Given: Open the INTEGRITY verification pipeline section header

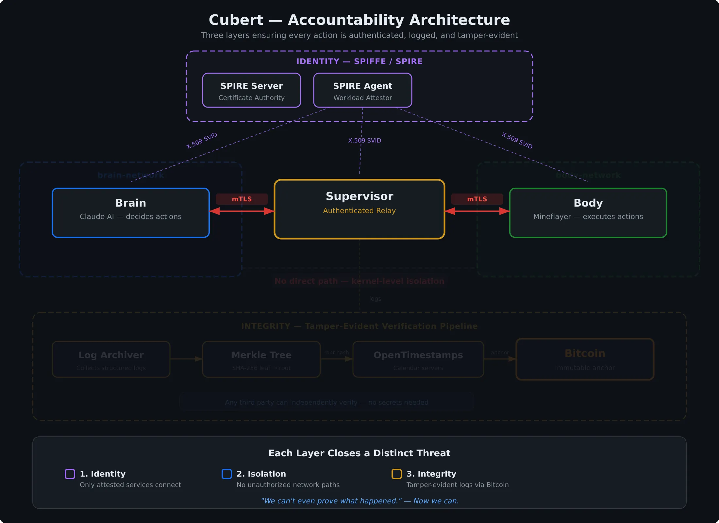Looking at the screenshot, I should tap(359, 326).
